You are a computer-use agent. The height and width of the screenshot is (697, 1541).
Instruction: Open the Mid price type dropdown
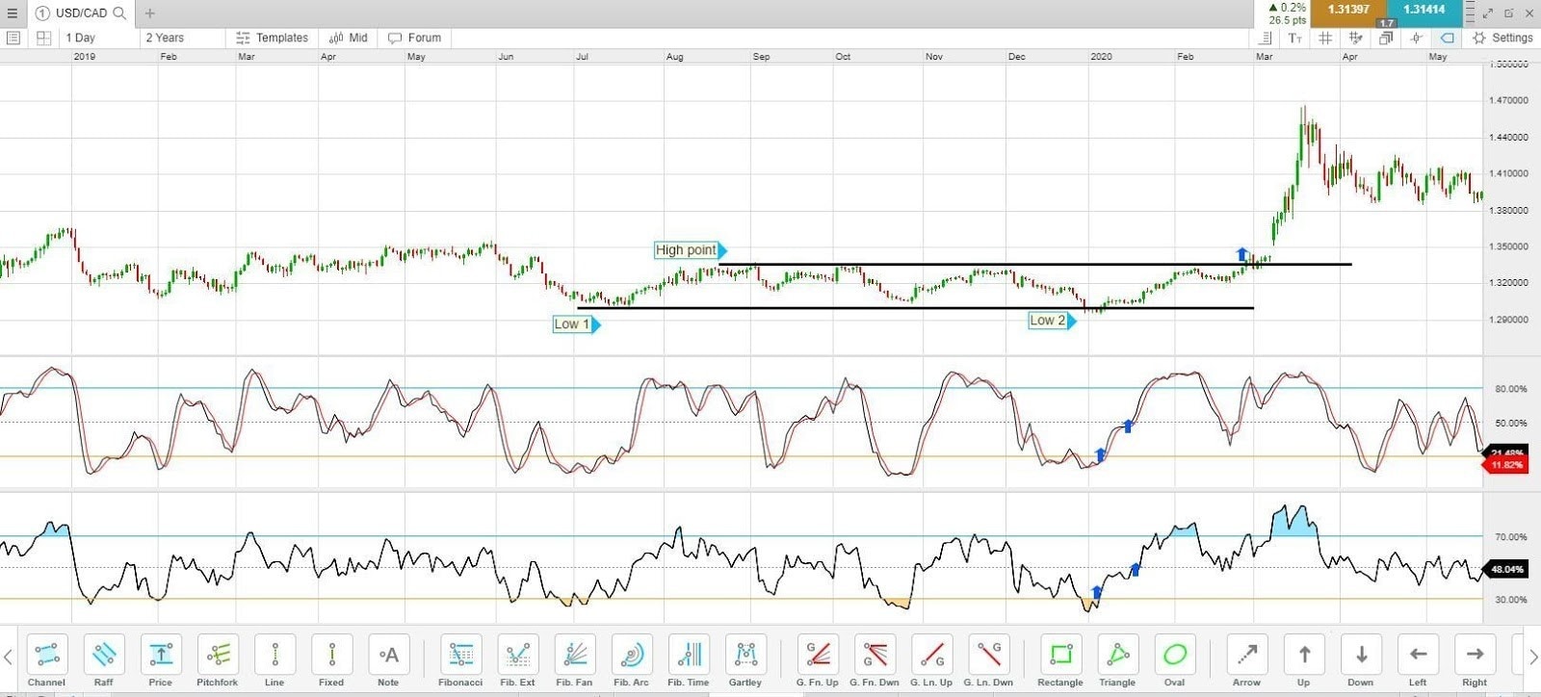pos(349,38)
